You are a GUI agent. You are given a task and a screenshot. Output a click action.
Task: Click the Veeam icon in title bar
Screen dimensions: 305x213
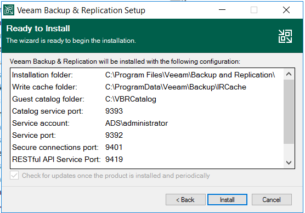click(x=9, y=10)
